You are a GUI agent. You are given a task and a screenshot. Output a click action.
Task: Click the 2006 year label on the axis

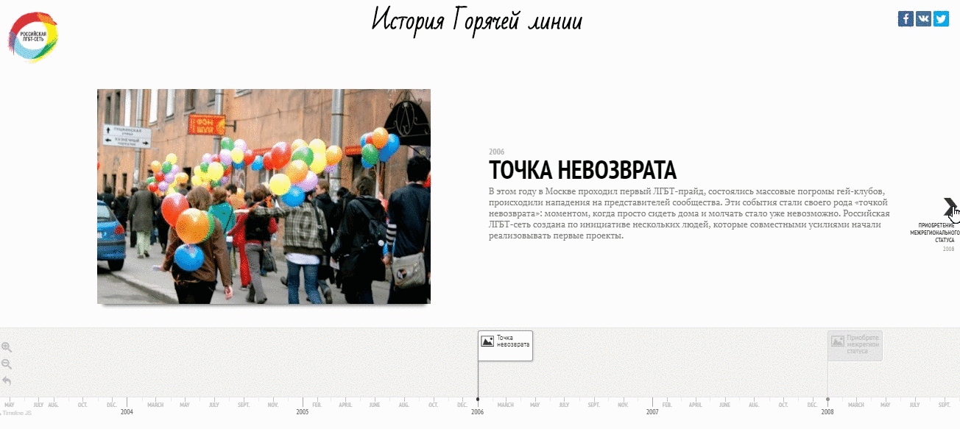(478, 412)
